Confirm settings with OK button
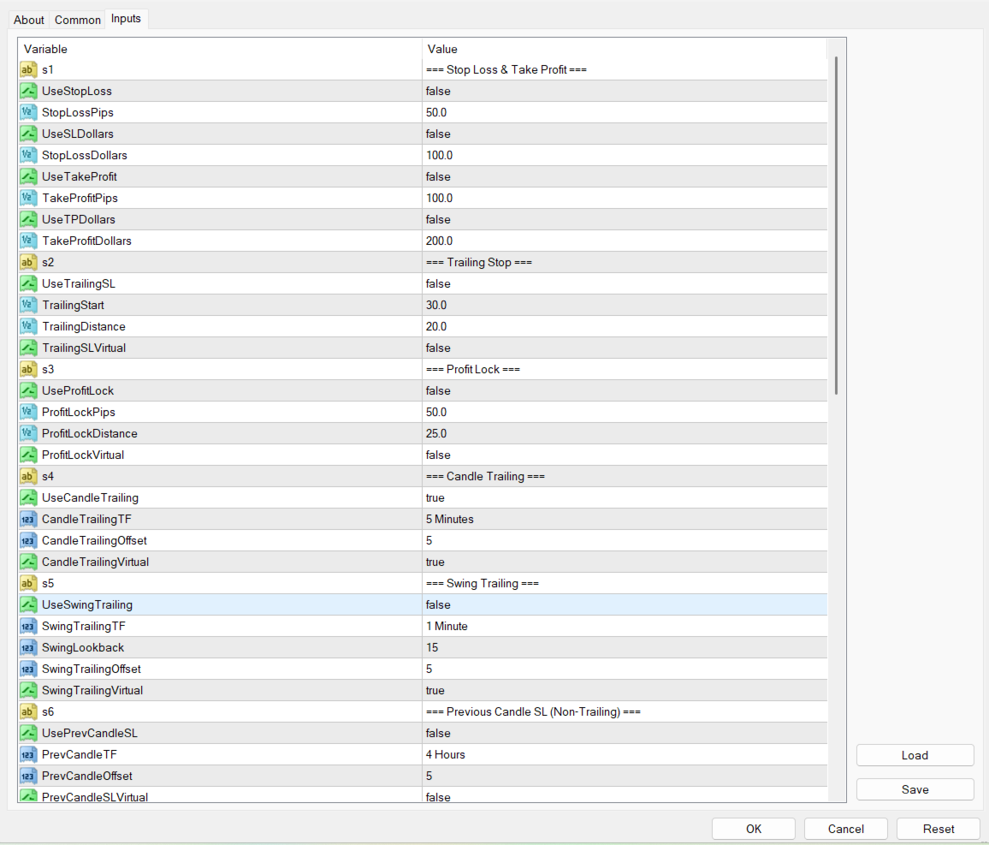989x845 pixels. coord(754,829)
